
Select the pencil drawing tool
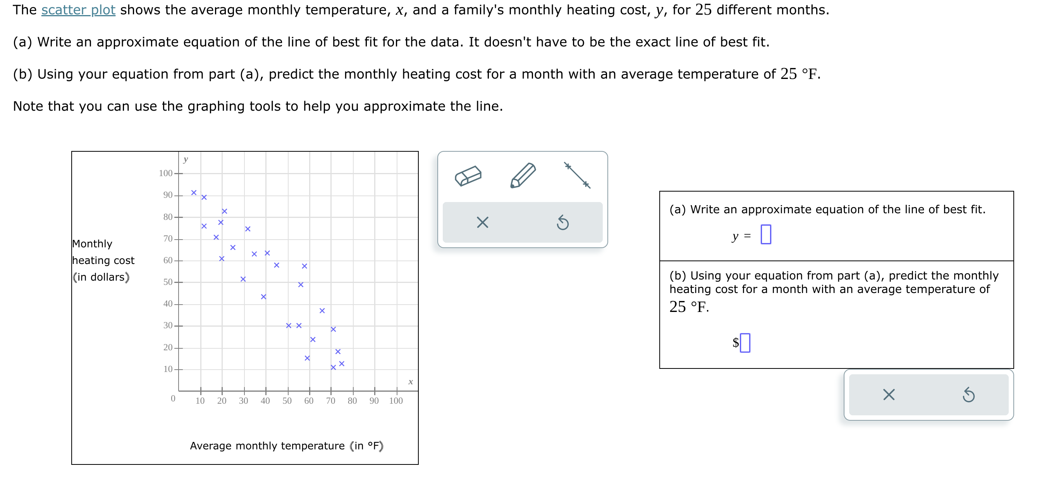523,175
